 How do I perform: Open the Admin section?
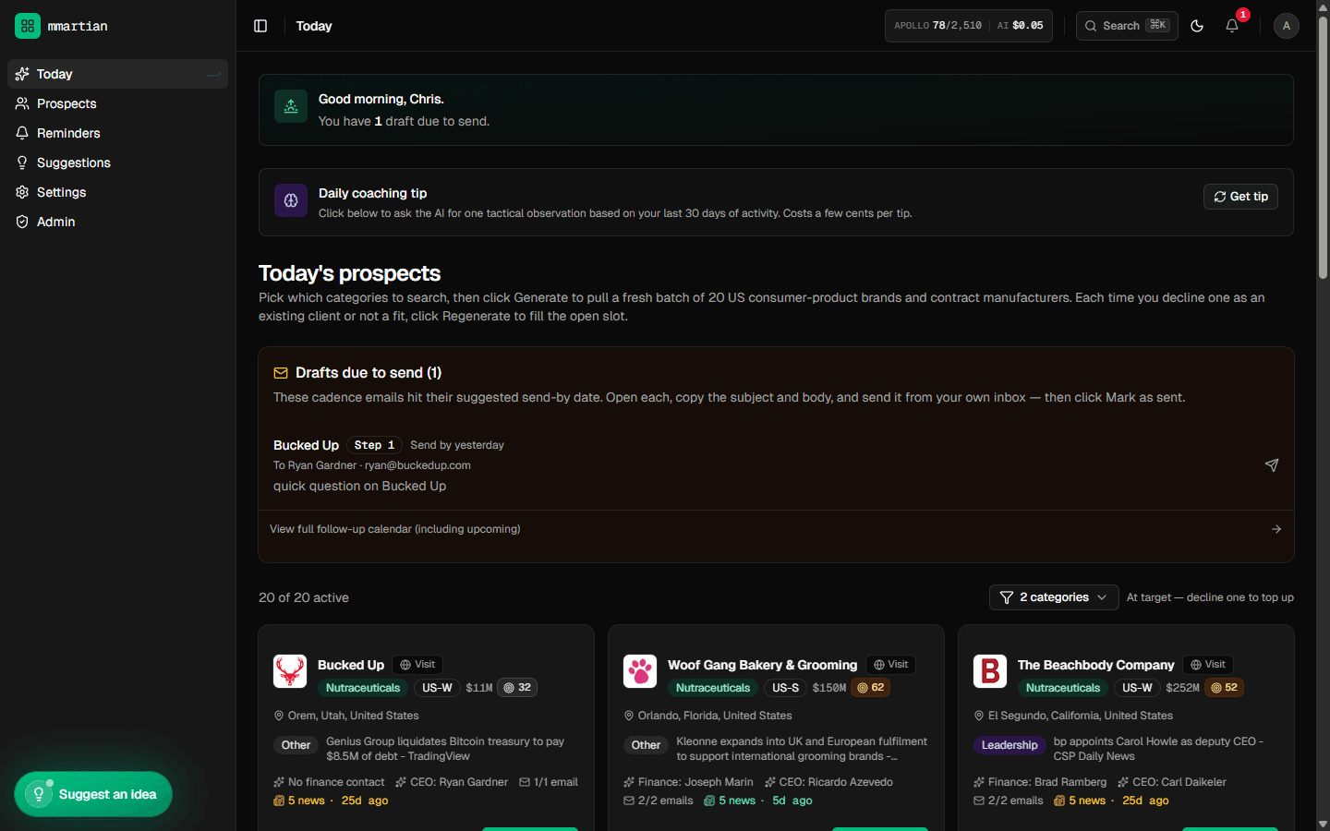55,222
